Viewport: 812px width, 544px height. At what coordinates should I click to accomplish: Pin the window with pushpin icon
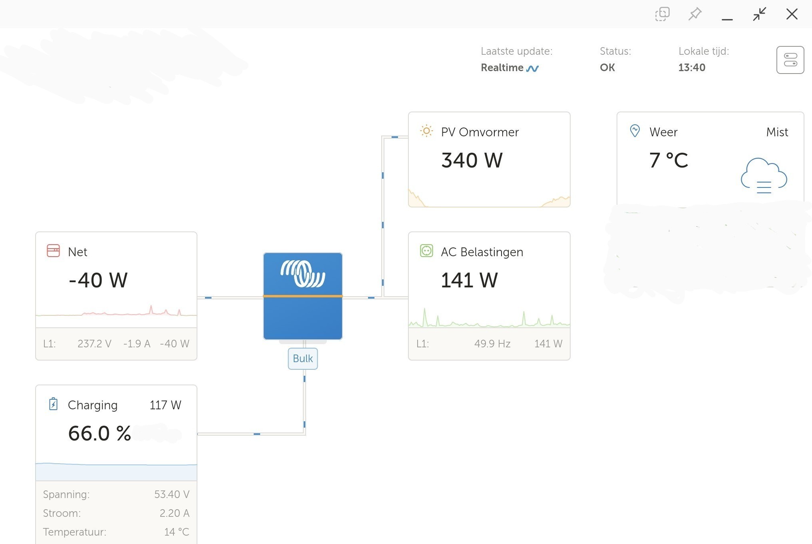pyautogui.click(x=695, y=14)
